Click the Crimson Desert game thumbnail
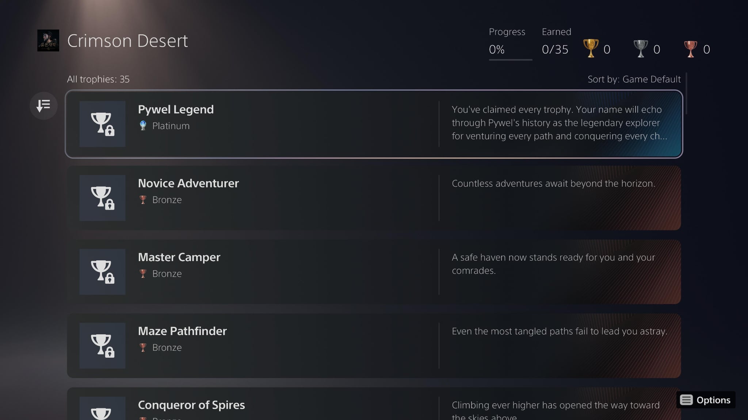Viewport: 748px width, 420px height. [x=48, y=40]
